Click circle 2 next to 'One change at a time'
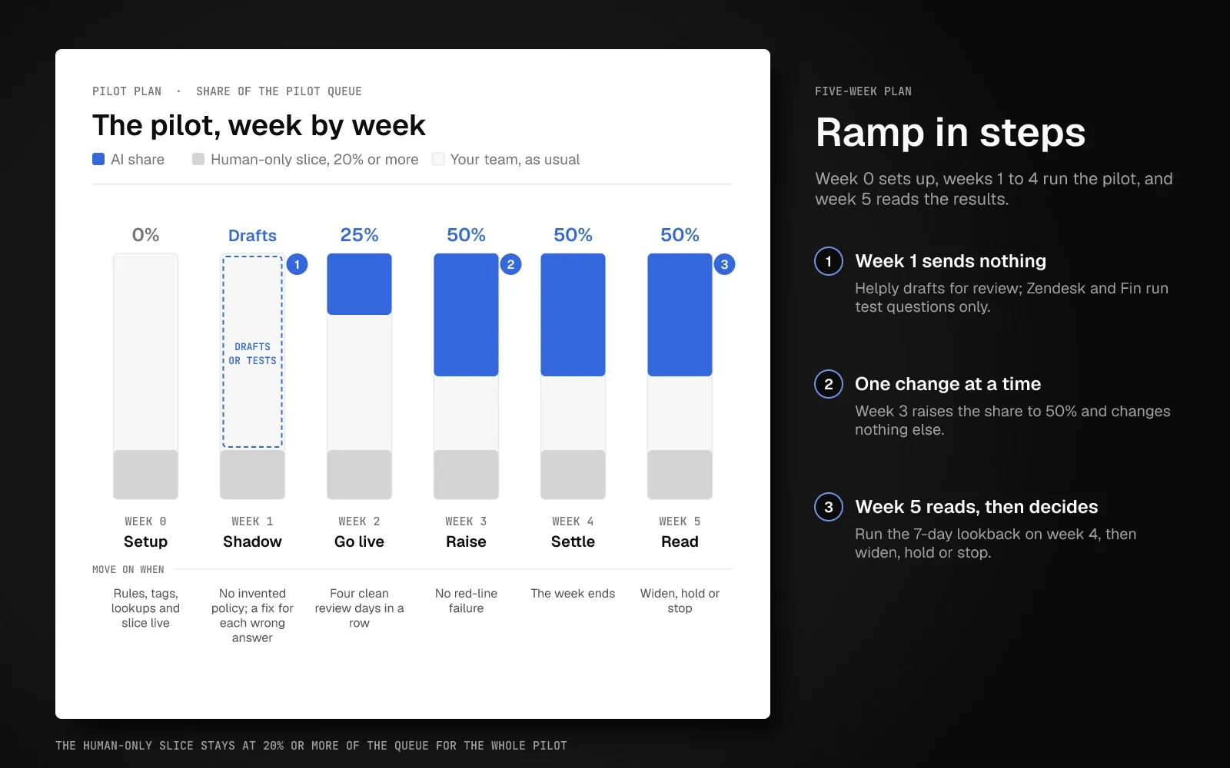Screen dimensions: 1230x768 click(829, 384)
